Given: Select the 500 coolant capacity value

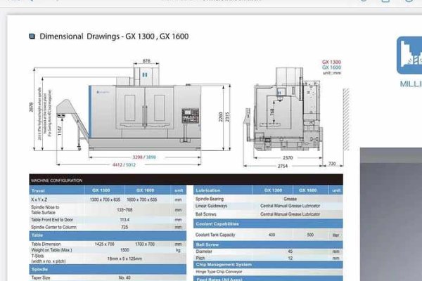Looking at the screenshot, I should click(x=310, y=235).
